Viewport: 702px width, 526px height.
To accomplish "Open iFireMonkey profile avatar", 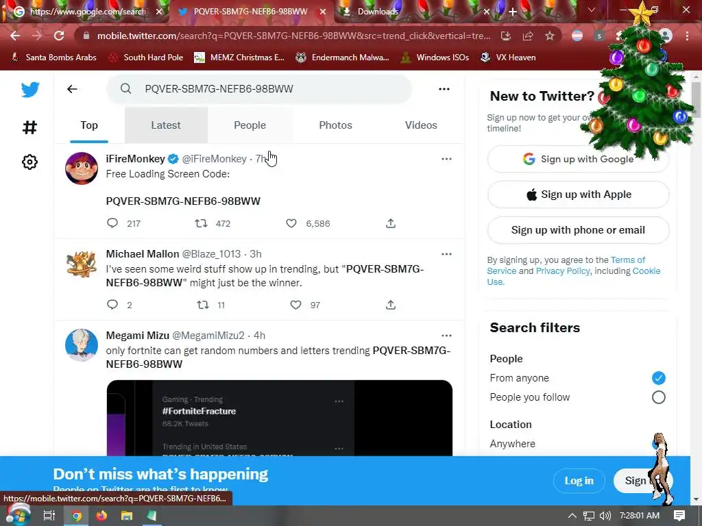I will pyautogui.click(x=82, y=168).
